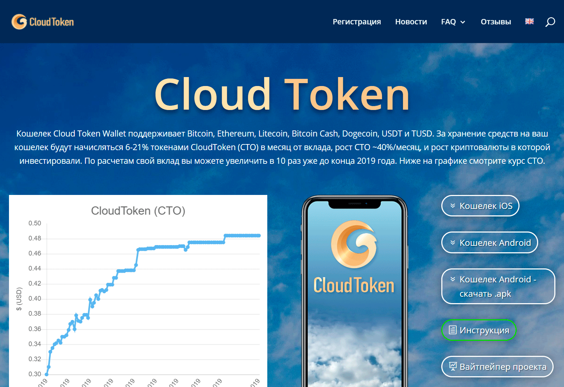Click the CloudToken (CTO) chart

138,291
